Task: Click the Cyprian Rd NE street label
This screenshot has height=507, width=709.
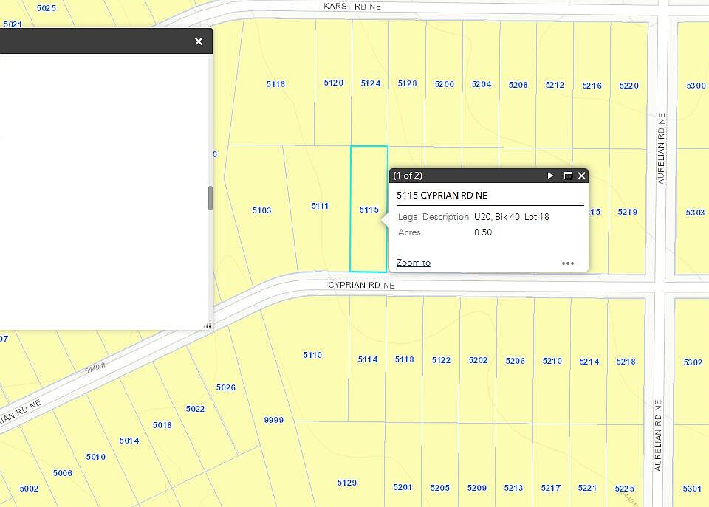Action: coord(361,285)
